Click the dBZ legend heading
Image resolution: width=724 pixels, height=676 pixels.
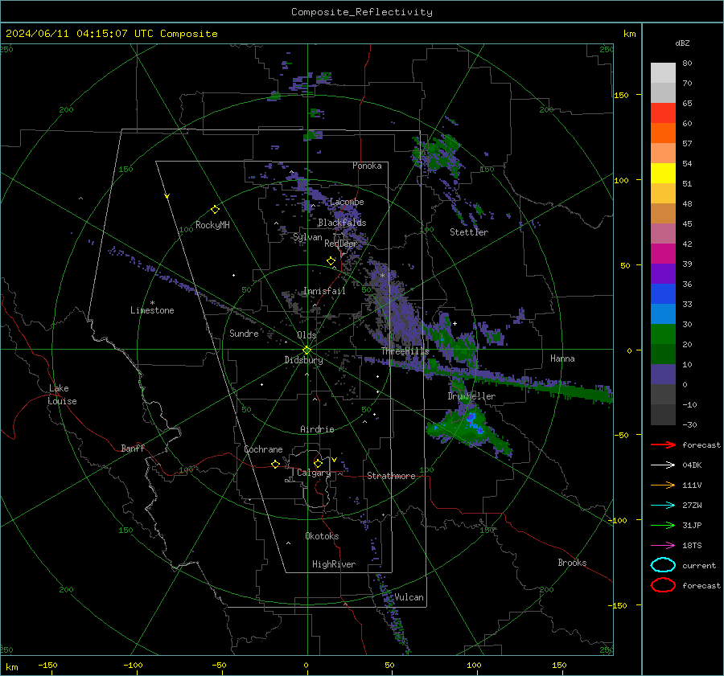pos(682,43)
